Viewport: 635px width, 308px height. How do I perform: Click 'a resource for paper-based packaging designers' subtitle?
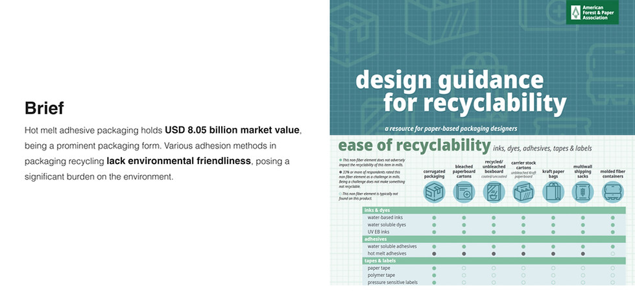pos(451,129)
